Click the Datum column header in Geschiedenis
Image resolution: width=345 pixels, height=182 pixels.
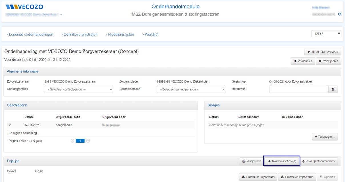(x=29, y=117)
